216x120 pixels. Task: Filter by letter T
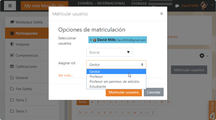coord(116,113)
